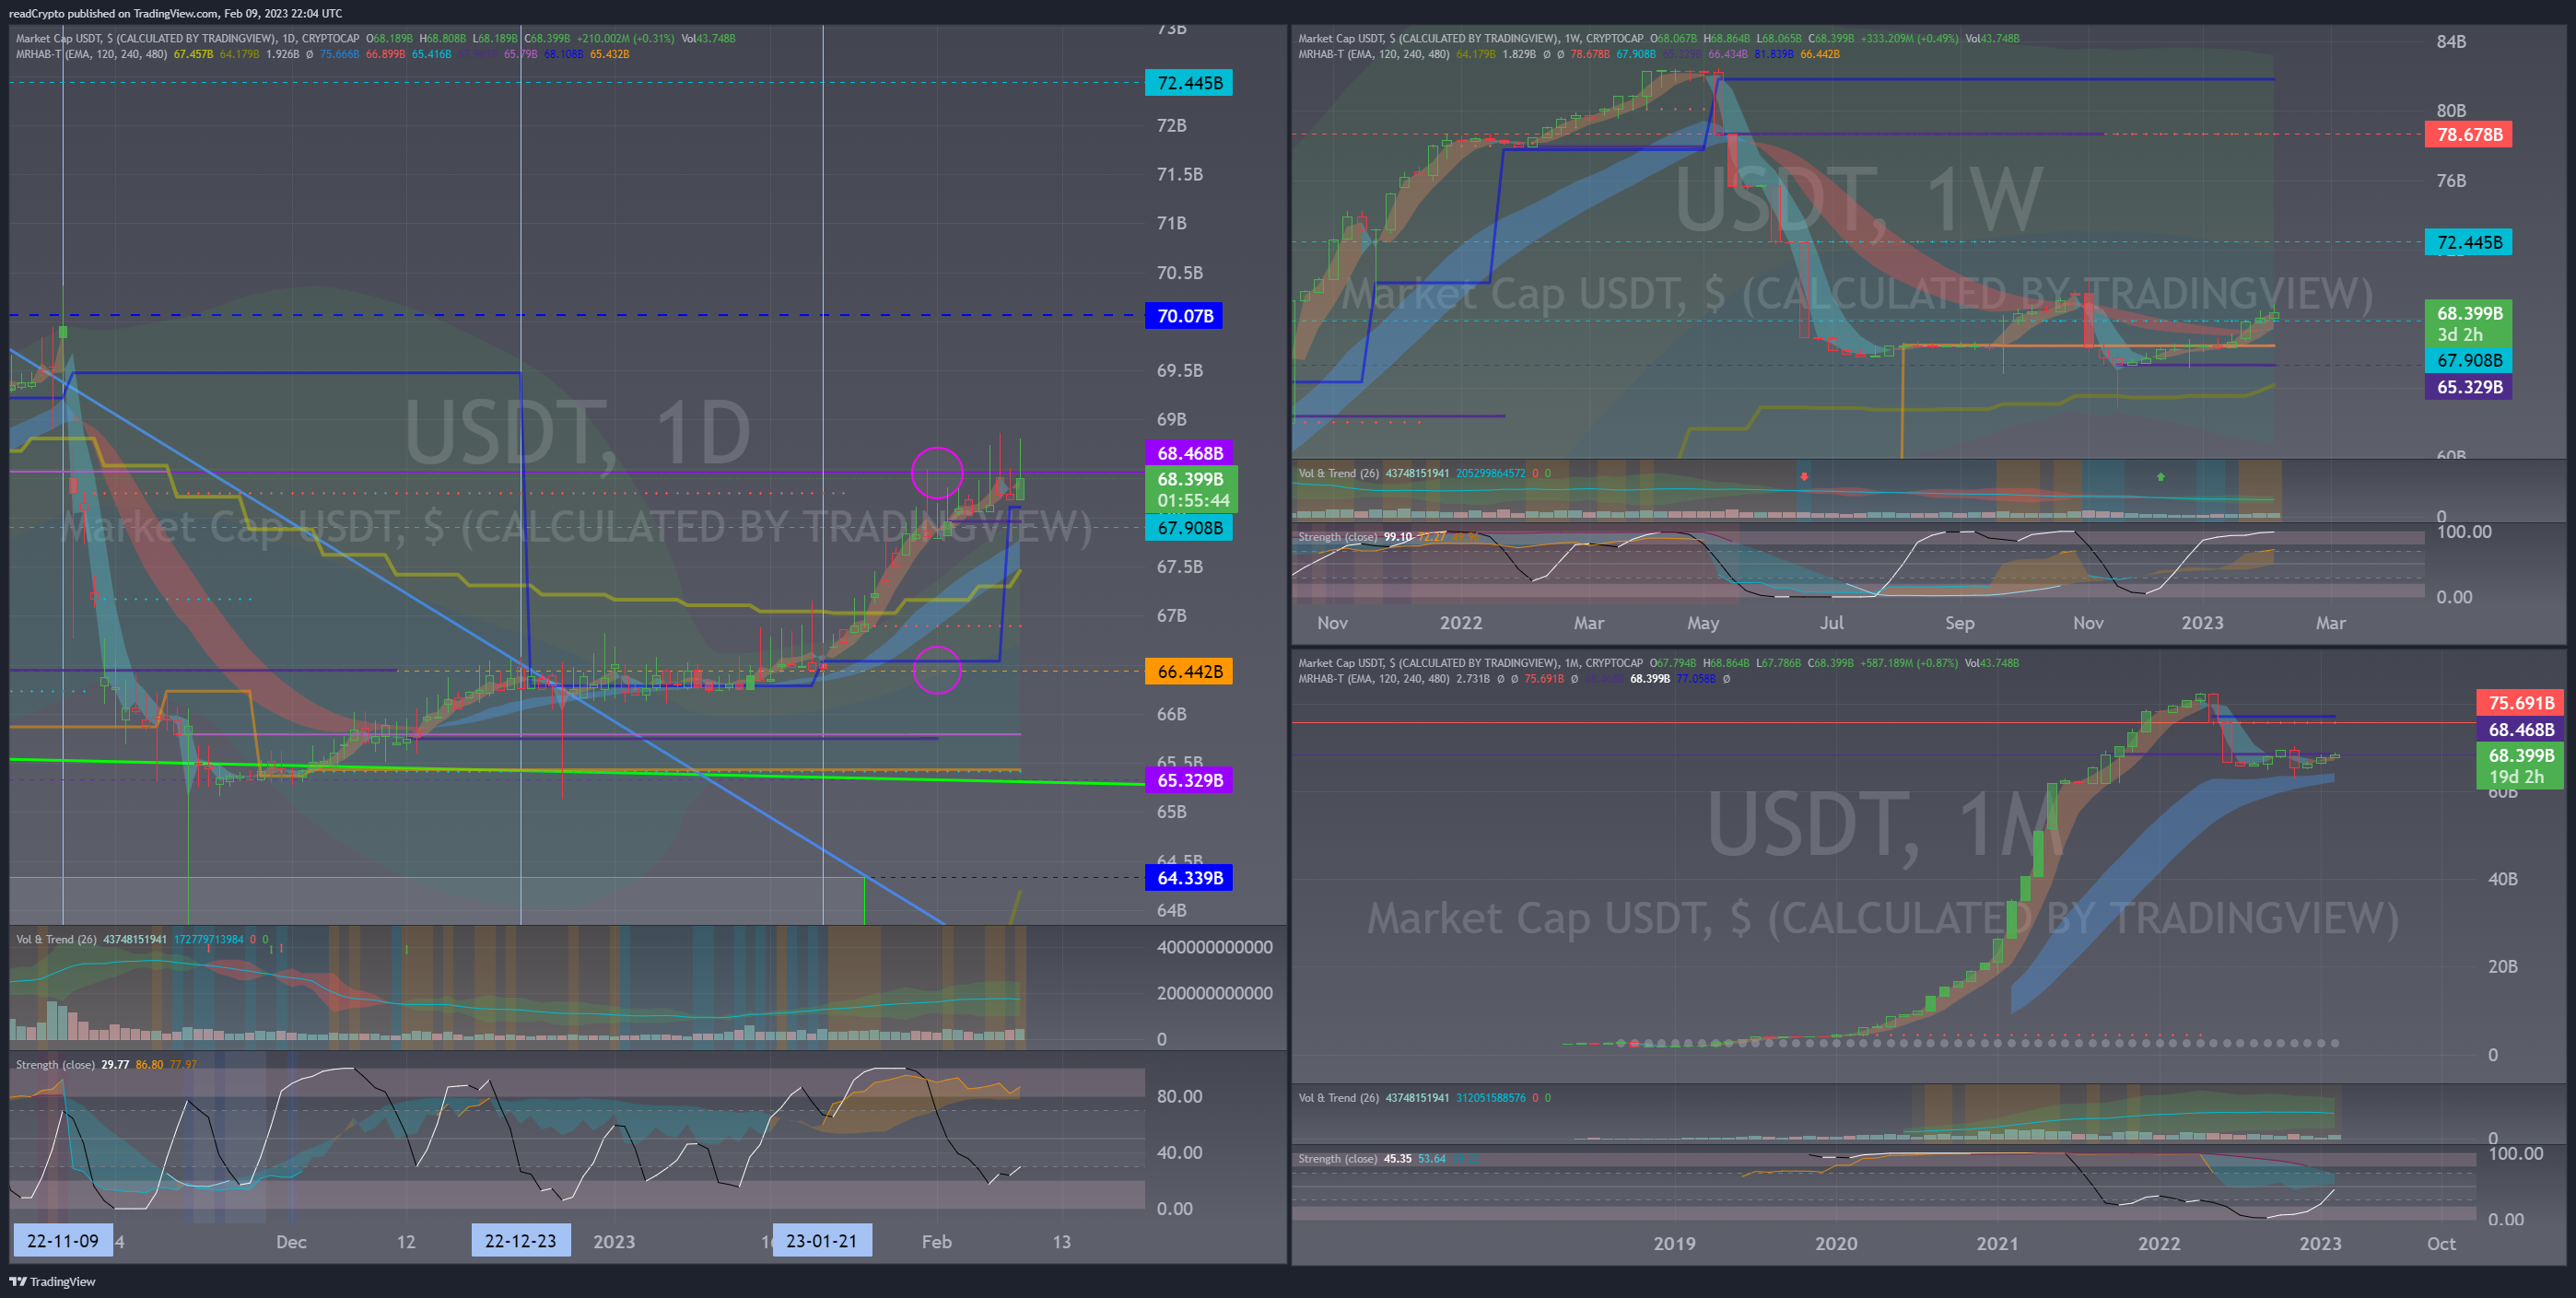This screenshot has width=2576, height=1298.
Task: Click the May label on the weekly time axis
Action: (1703, 623)
